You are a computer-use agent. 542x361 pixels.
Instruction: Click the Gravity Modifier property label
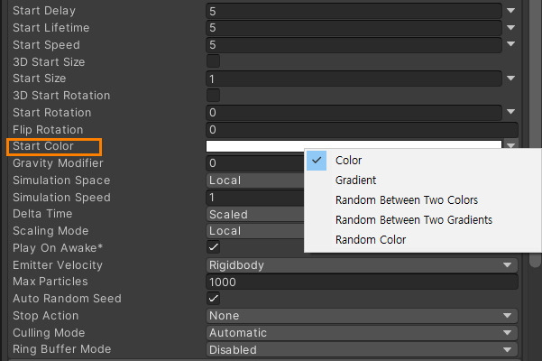[x=58, y=162]
